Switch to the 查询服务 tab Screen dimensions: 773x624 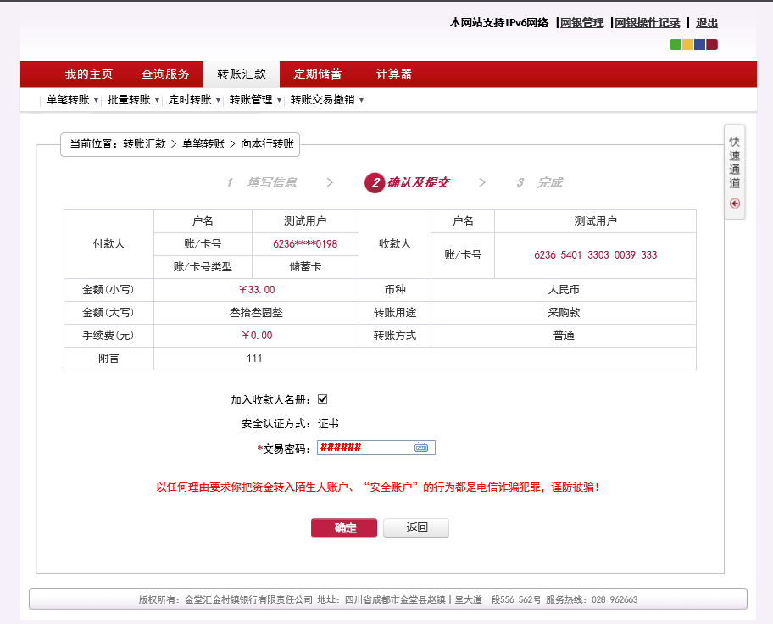tap(165, 74)
